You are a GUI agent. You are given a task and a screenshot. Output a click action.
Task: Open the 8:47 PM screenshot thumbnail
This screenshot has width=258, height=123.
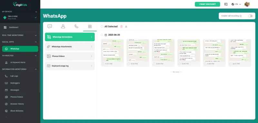pos(240,50)
